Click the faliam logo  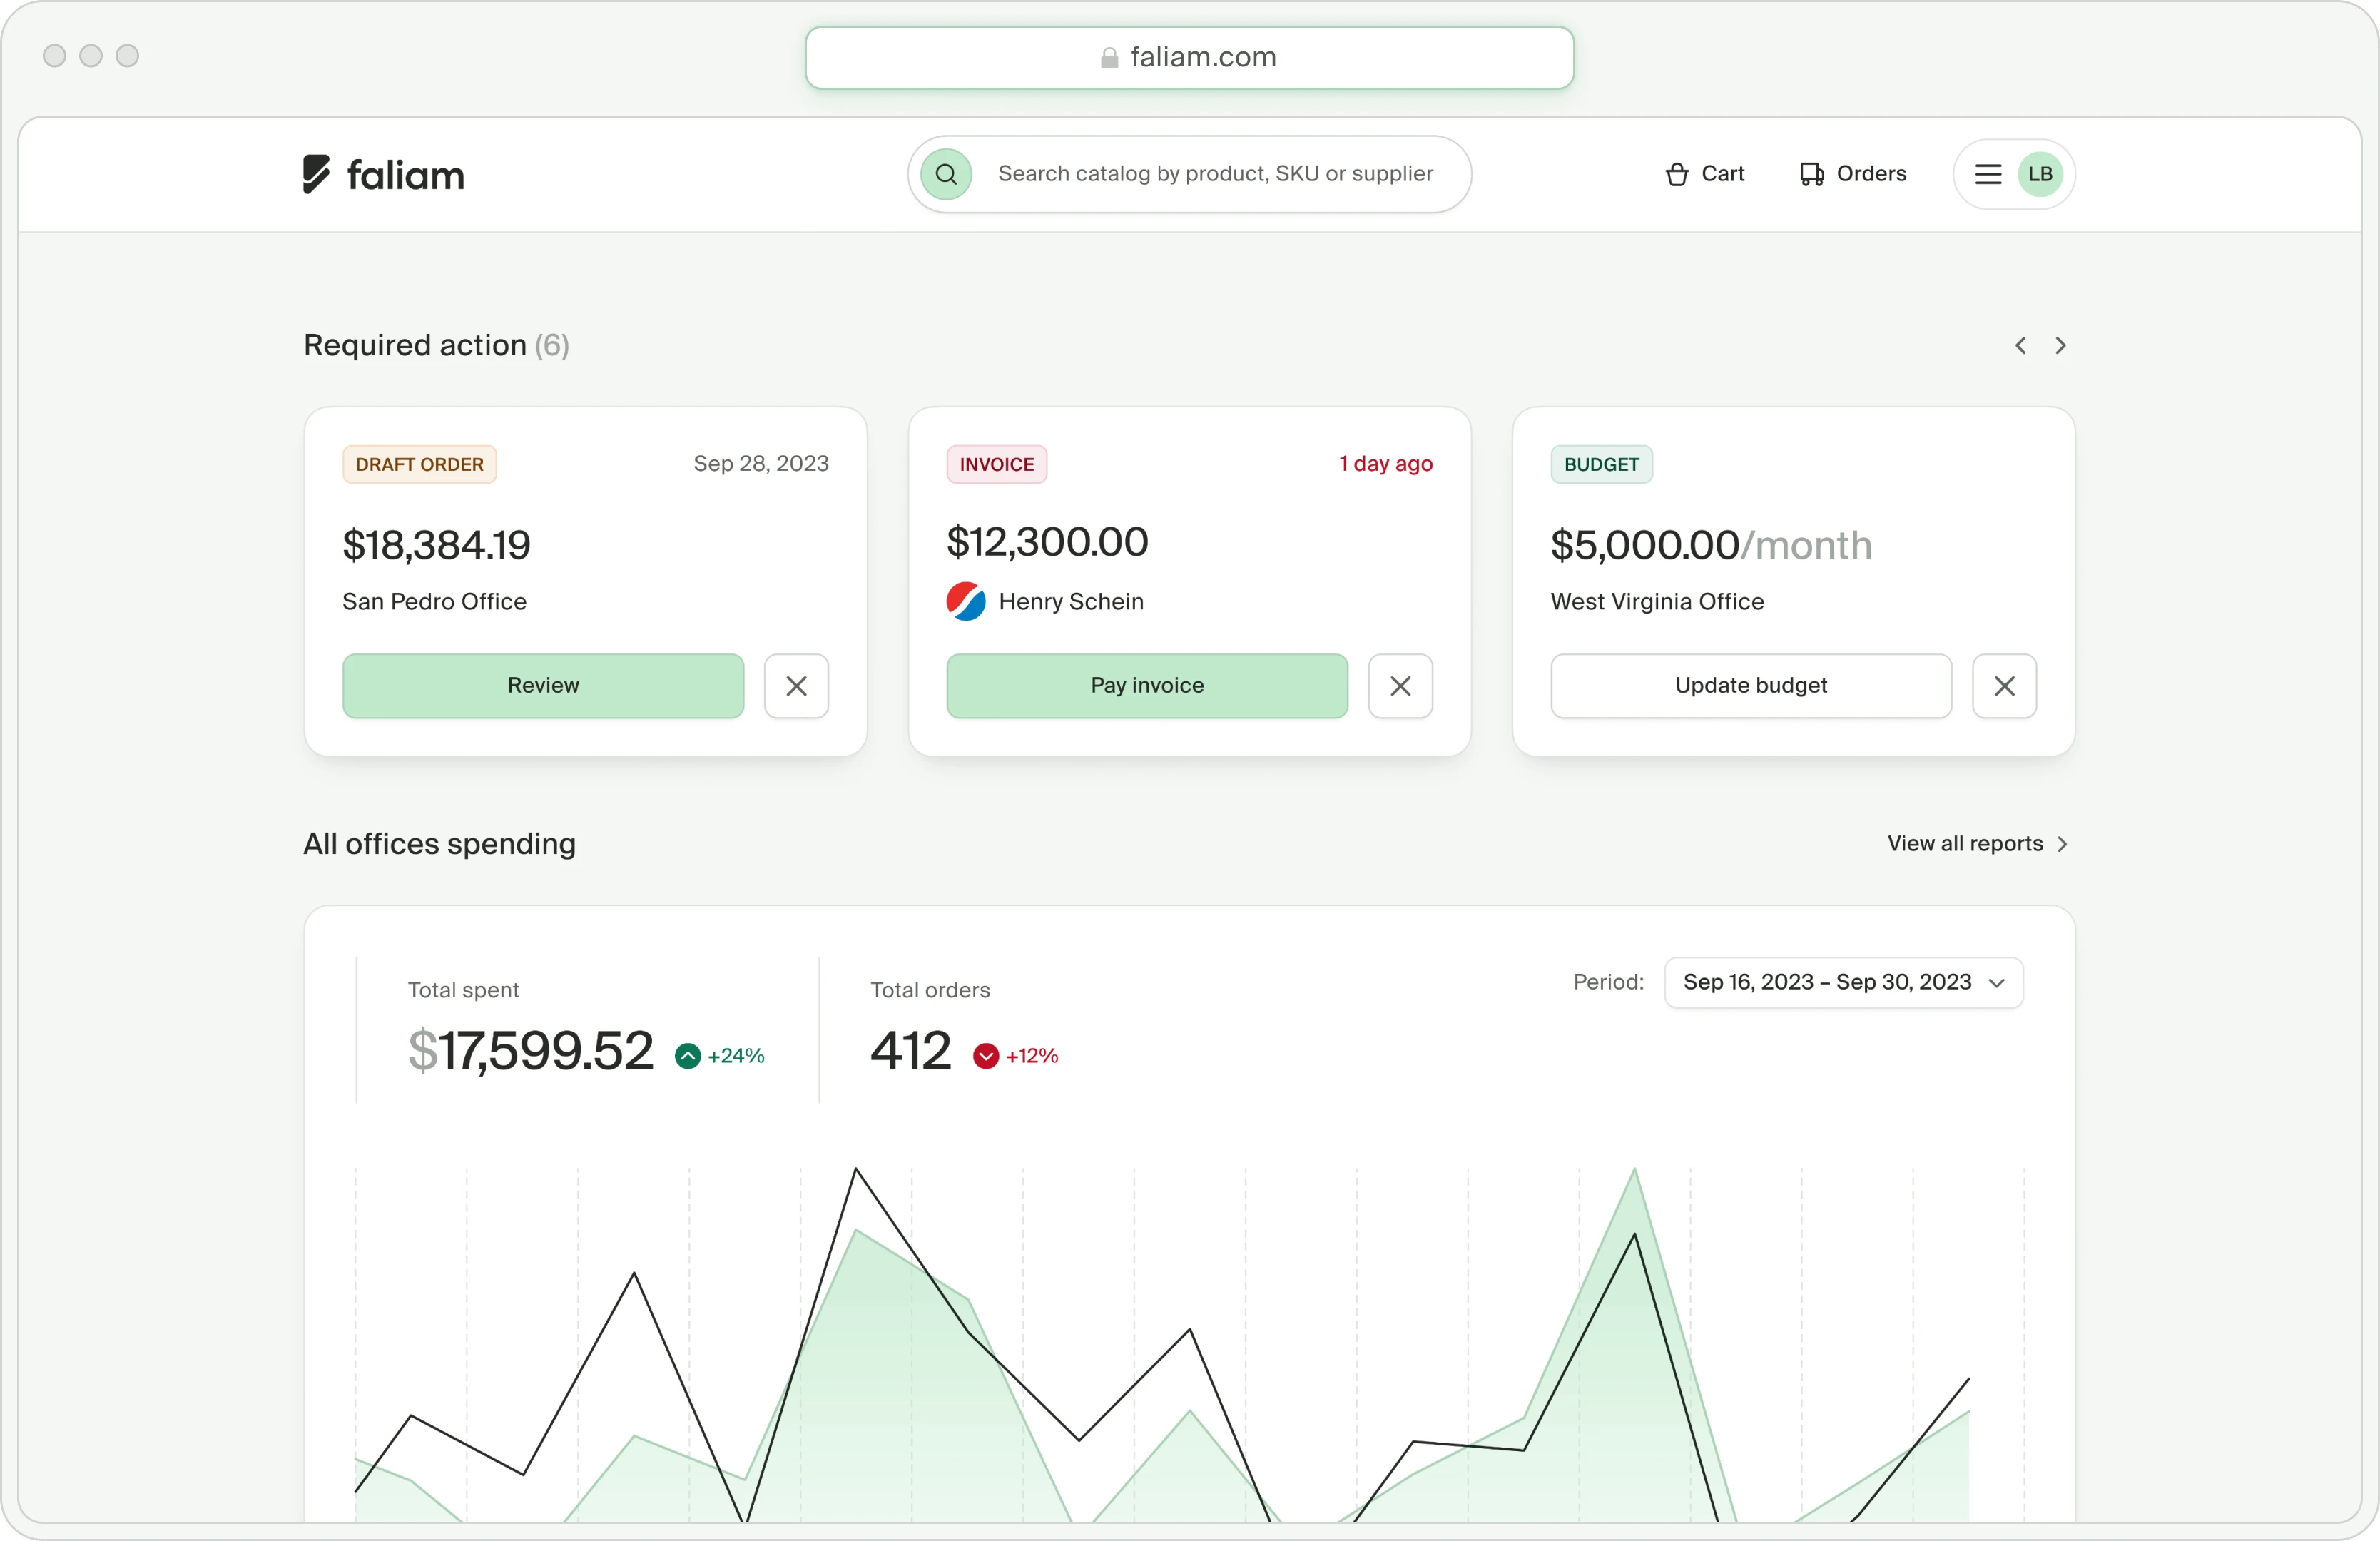coord(384,175)
